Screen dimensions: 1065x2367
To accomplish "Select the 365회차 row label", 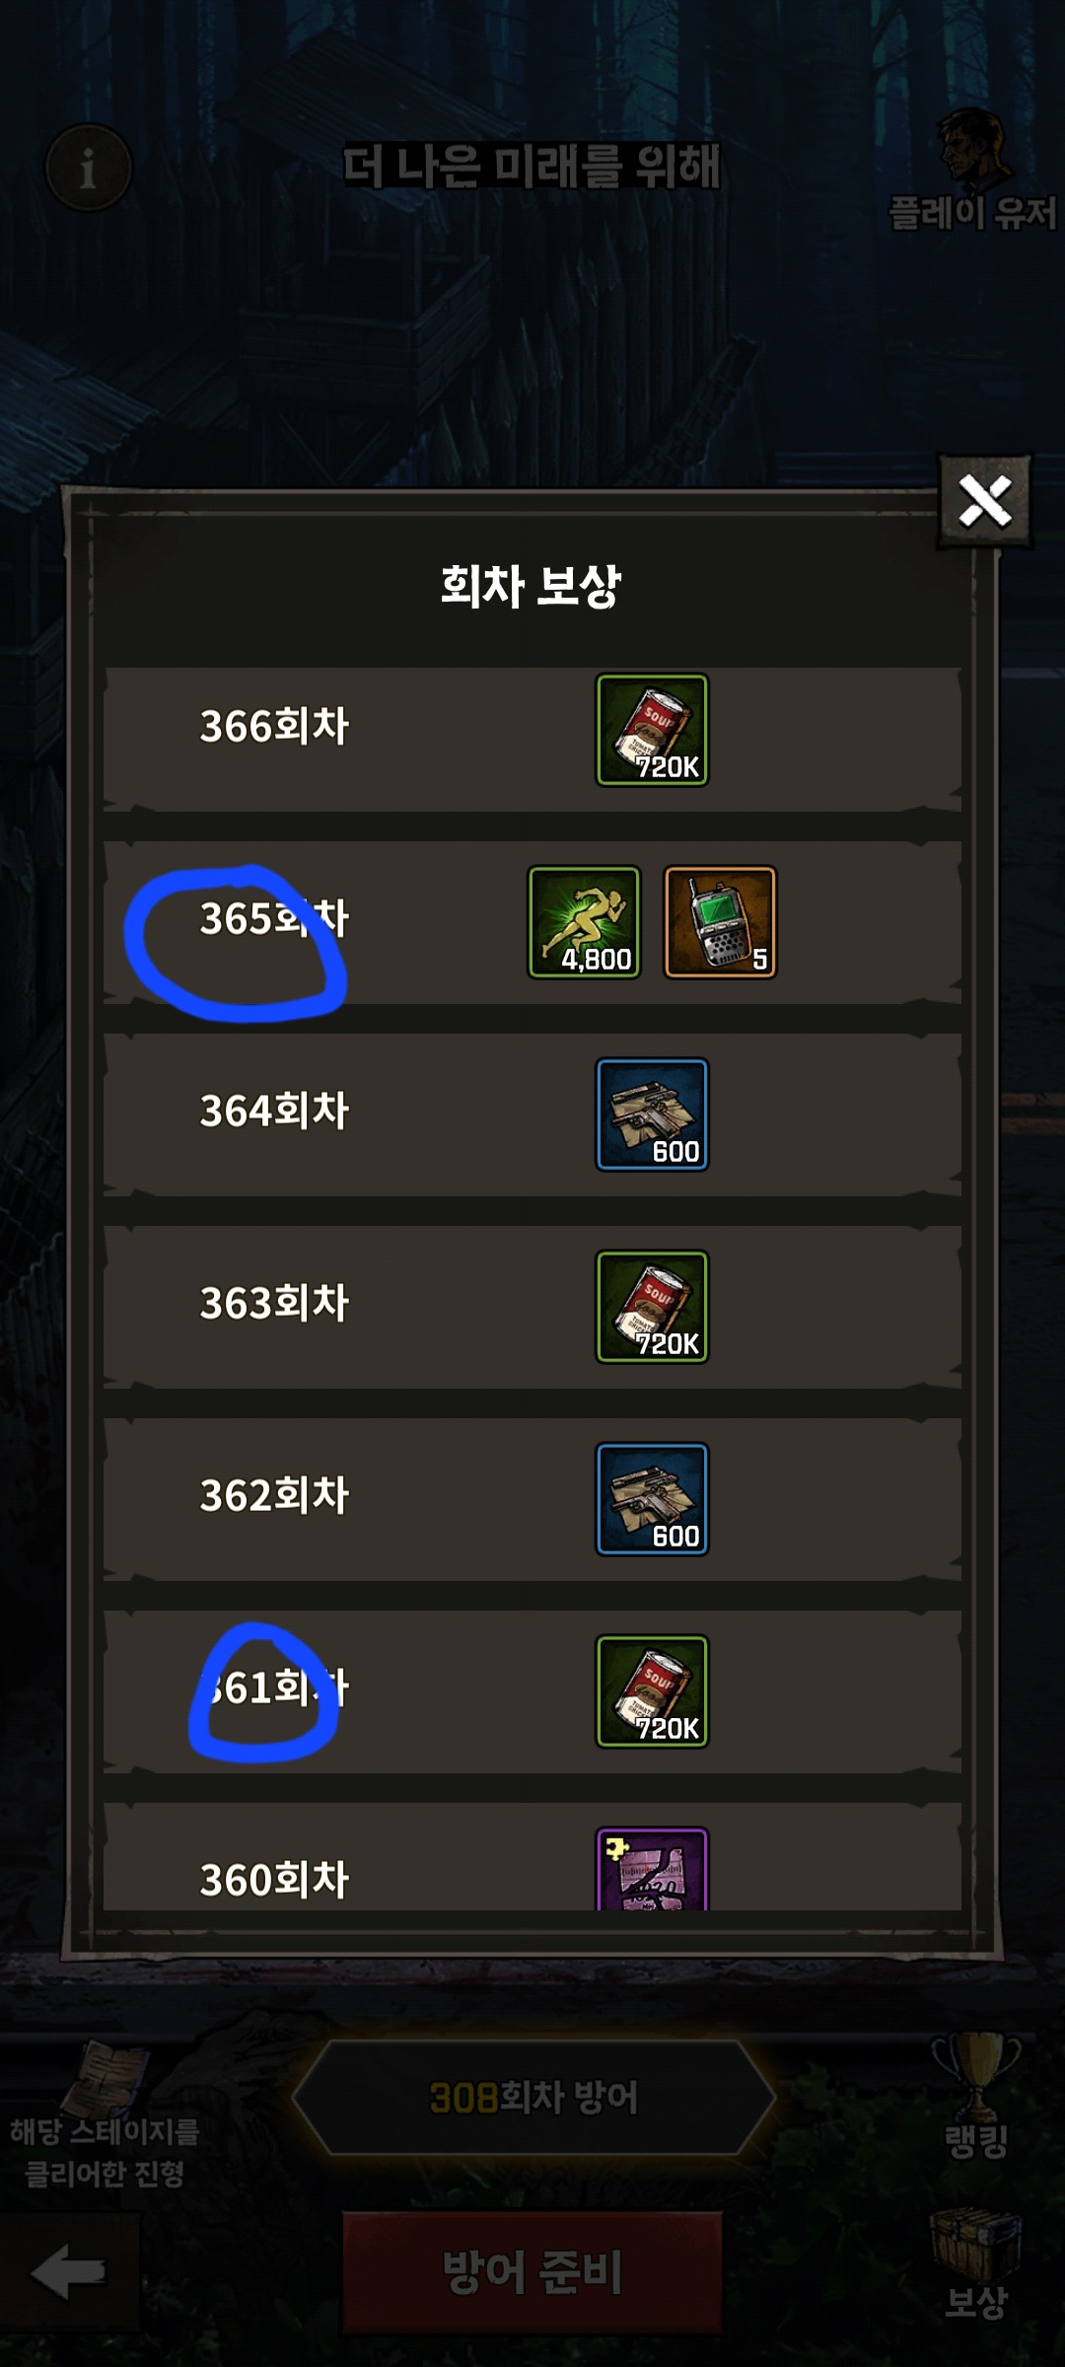I will point(274,918).
